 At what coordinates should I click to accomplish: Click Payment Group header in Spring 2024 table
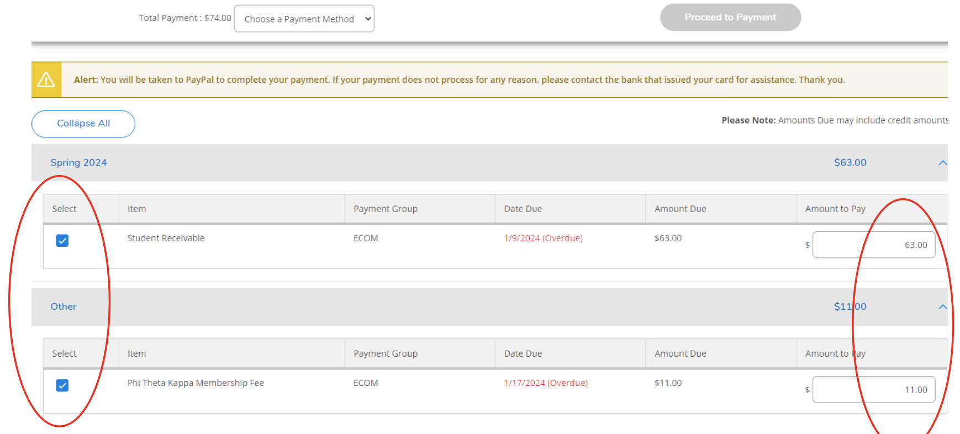pyautogui.click(x=386, y=209)
